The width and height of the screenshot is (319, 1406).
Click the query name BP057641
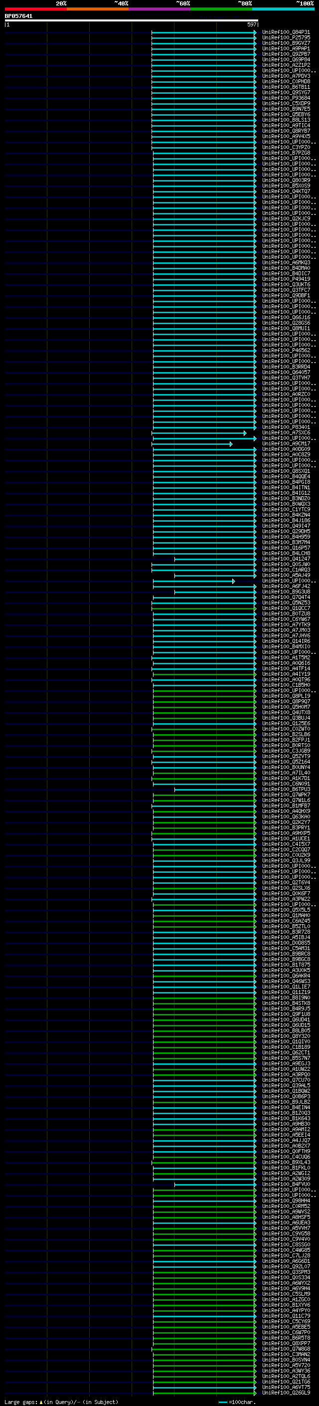pos(18,16)
